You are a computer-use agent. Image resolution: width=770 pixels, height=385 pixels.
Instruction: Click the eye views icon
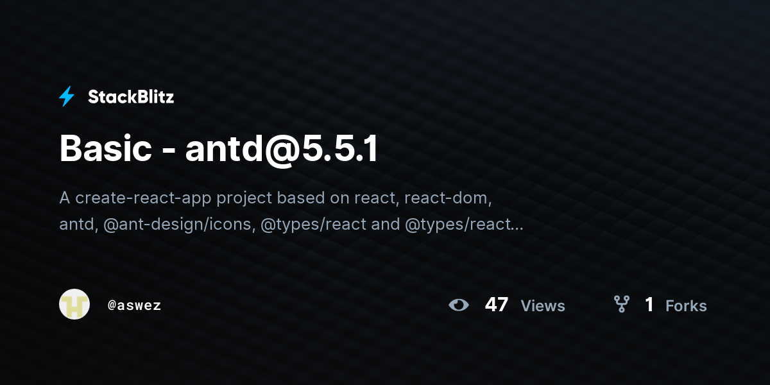click(x=459, y=305)
